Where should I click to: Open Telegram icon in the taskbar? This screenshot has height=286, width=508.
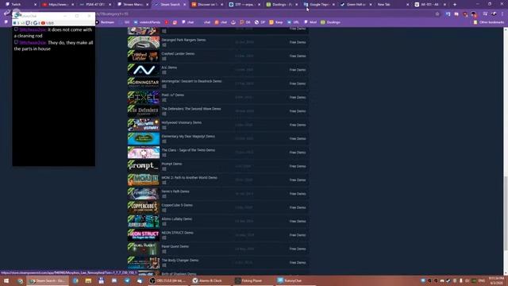pyautogui.click(x=127, y=280)
